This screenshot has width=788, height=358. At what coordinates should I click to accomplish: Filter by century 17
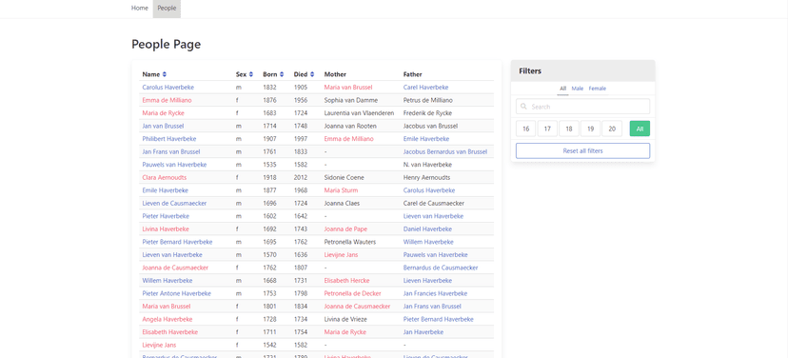coord(547,129)
